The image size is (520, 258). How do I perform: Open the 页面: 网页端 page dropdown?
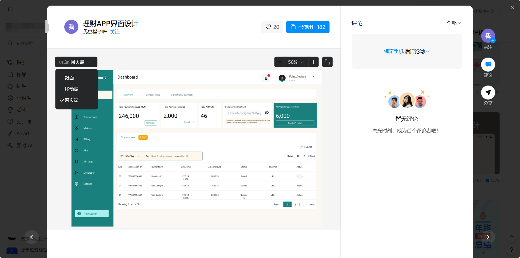[76, 62]
